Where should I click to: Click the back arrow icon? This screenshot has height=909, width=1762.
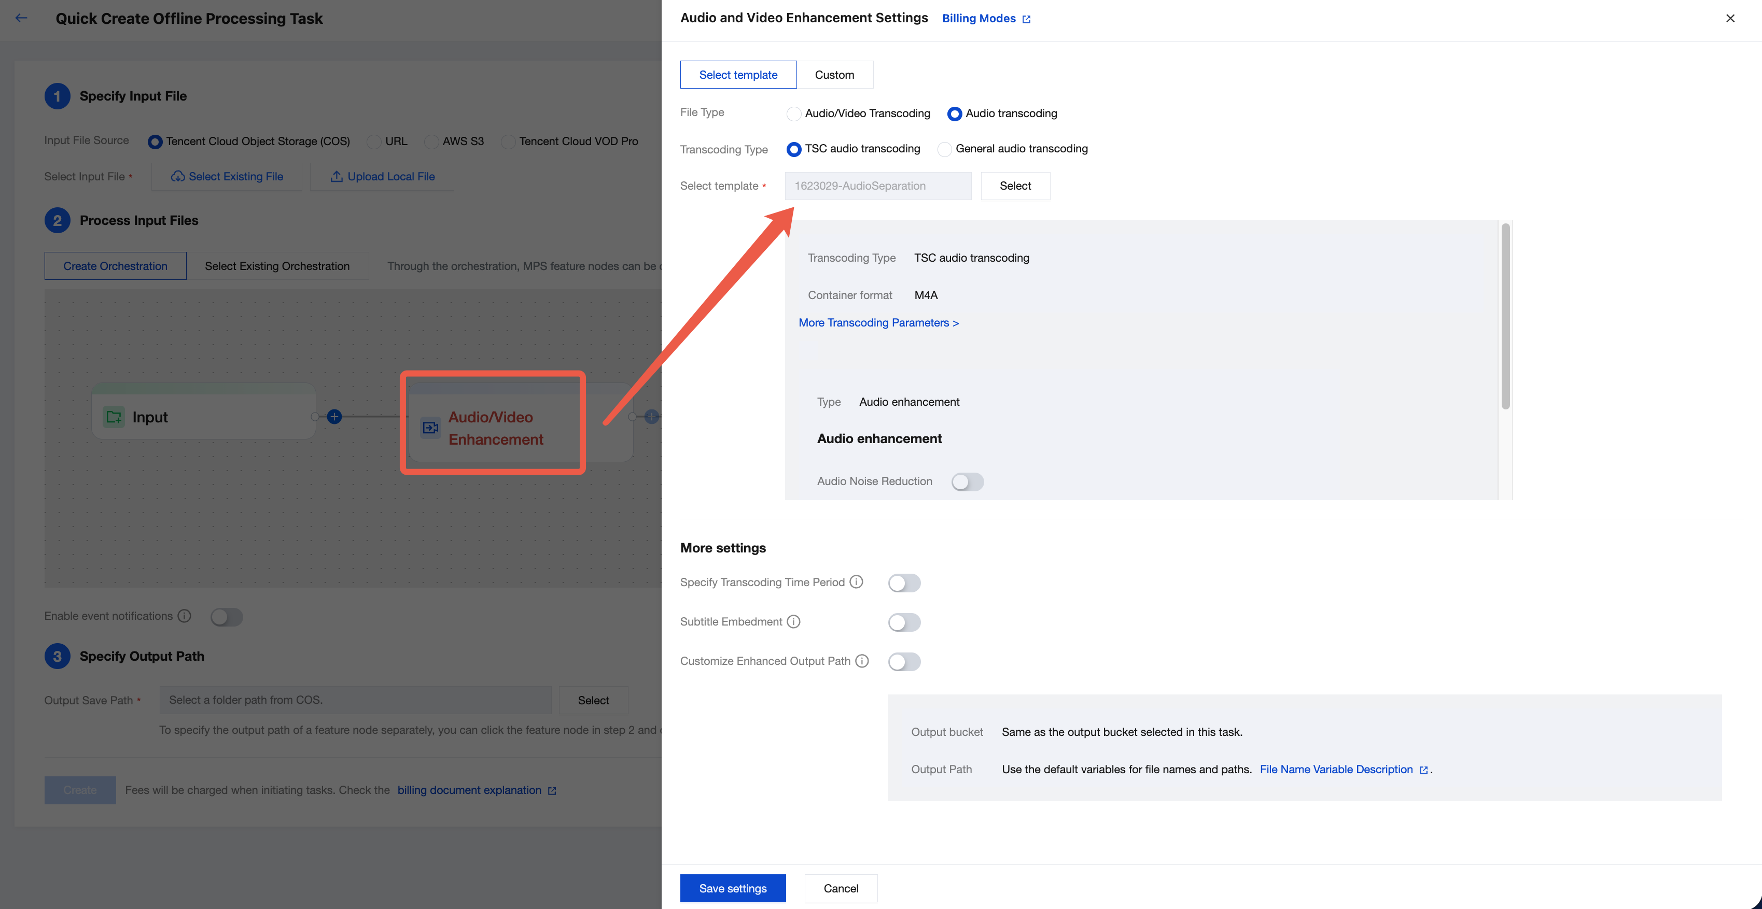(x=21, y=19)
